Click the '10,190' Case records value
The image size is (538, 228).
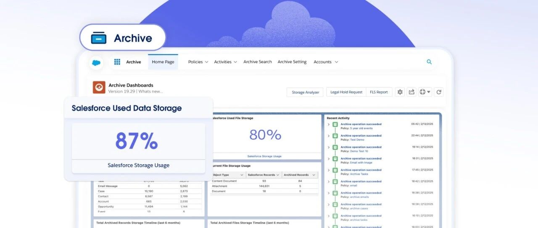(x=149, y=192)
